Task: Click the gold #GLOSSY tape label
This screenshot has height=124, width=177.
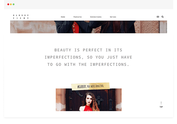Action: 90,86
